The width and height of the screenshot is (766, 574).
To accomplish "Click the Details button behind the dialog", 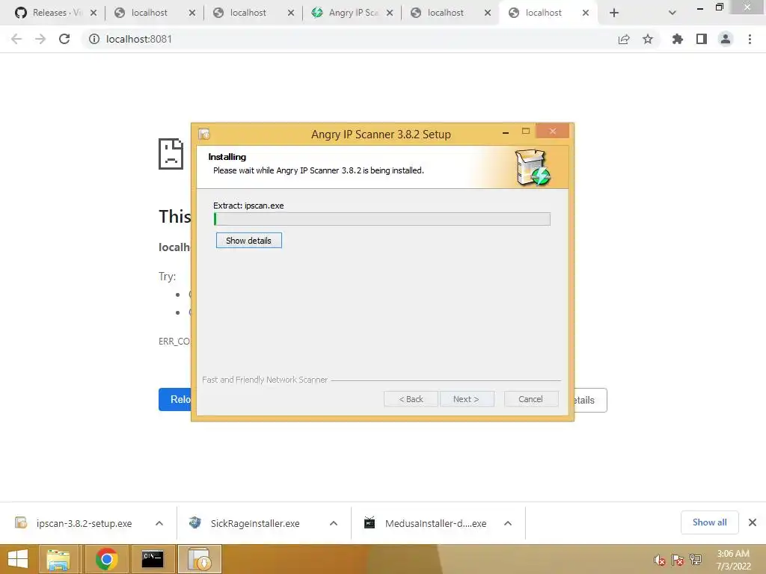I will (591, 401).
